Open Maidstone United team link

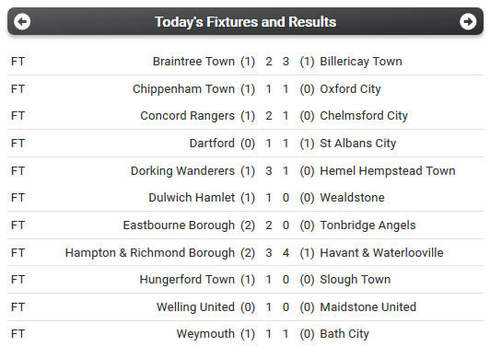(x=367, y=307)
